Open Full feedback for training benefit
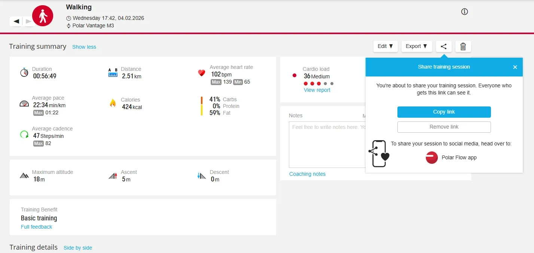Image resolution: width=534 pixels, height=253 pixels. [x=36, y=227]
